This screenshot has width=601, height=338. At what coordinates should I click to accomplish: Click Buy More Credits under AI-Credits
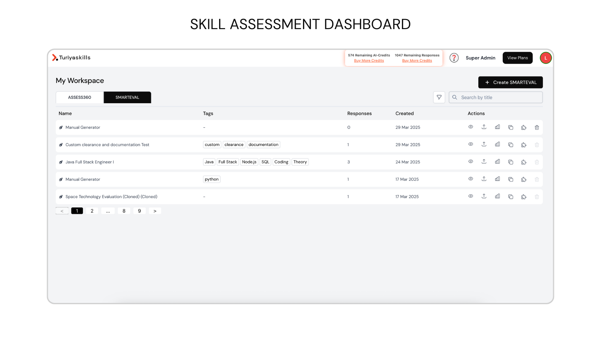click(x=369, y=61)
